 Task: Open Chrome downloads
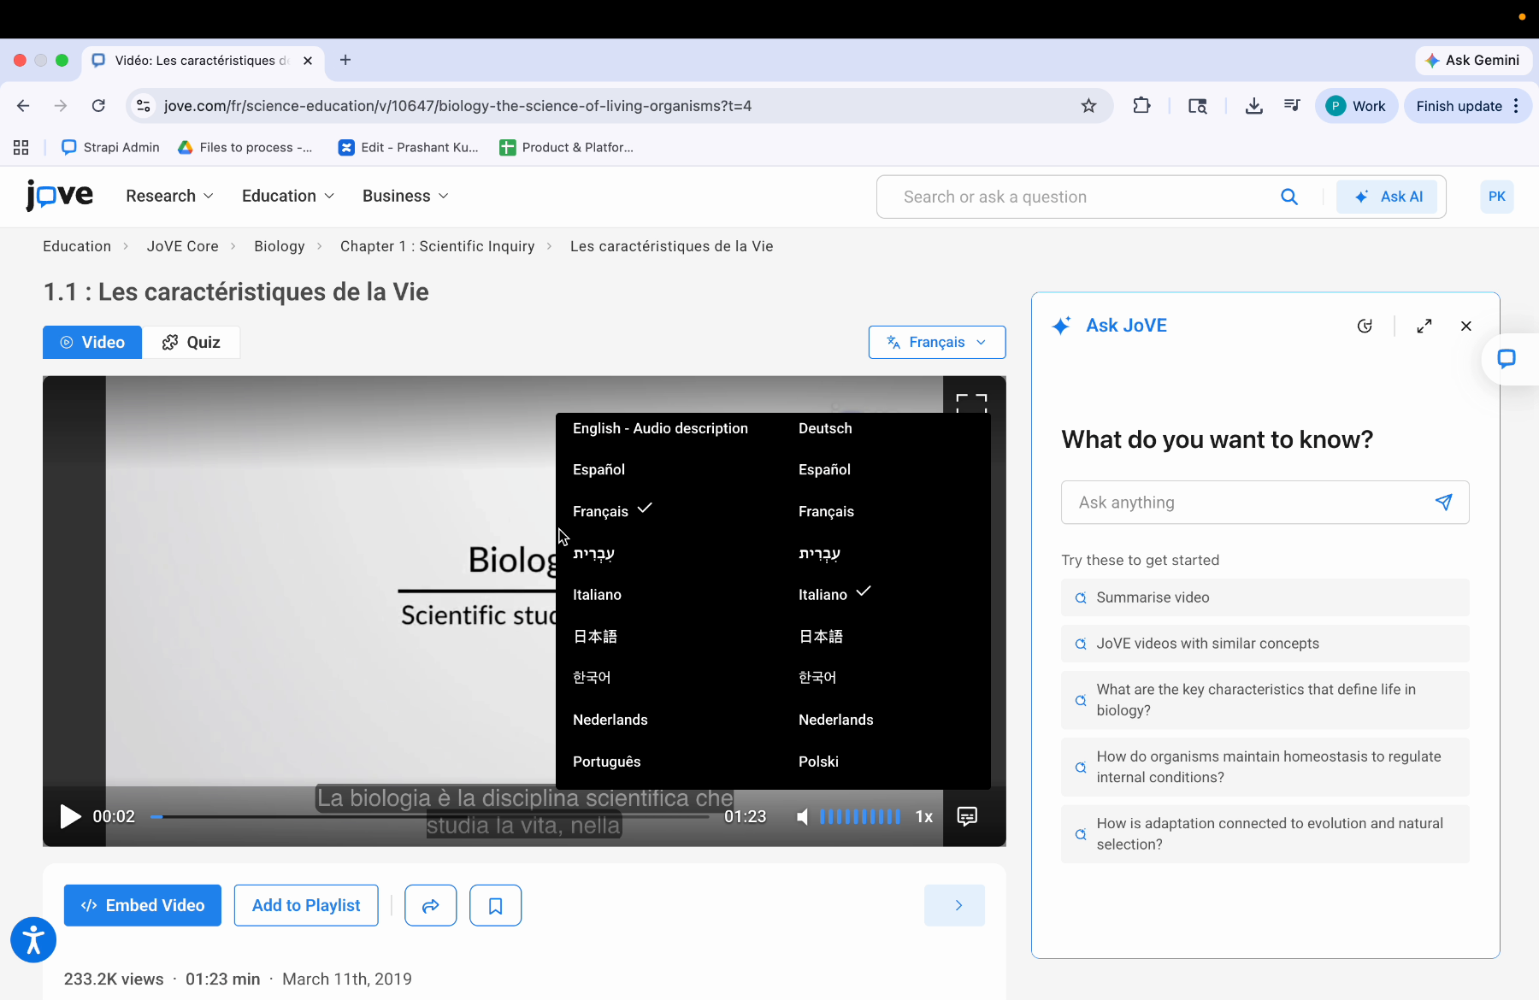pos(1253,106)
